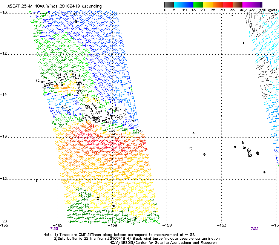Click the title "ASCAT 25KM NOAA Winds 20160419 ascending"
279x245 pixels.
pyautogui.click(x=54, y=6)
